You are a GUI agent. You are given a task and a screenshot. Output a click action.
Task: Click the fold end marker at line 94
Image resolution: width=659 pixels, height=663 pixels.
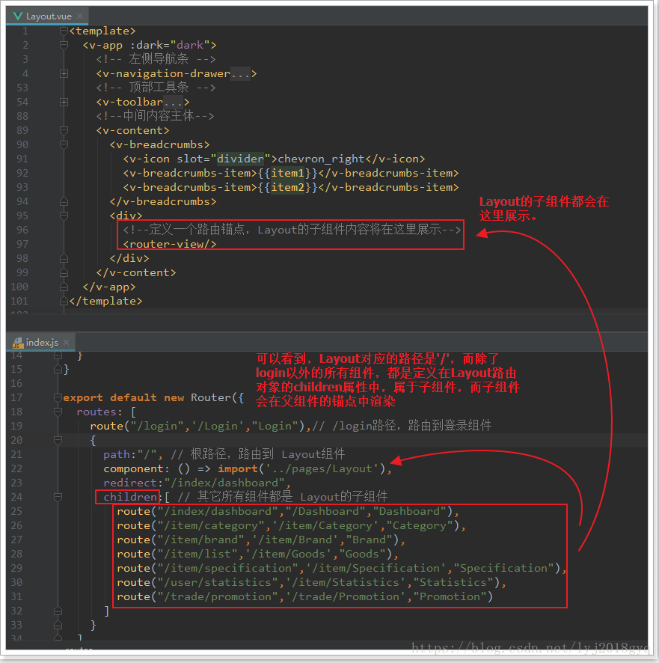click(x=64, y=201)
